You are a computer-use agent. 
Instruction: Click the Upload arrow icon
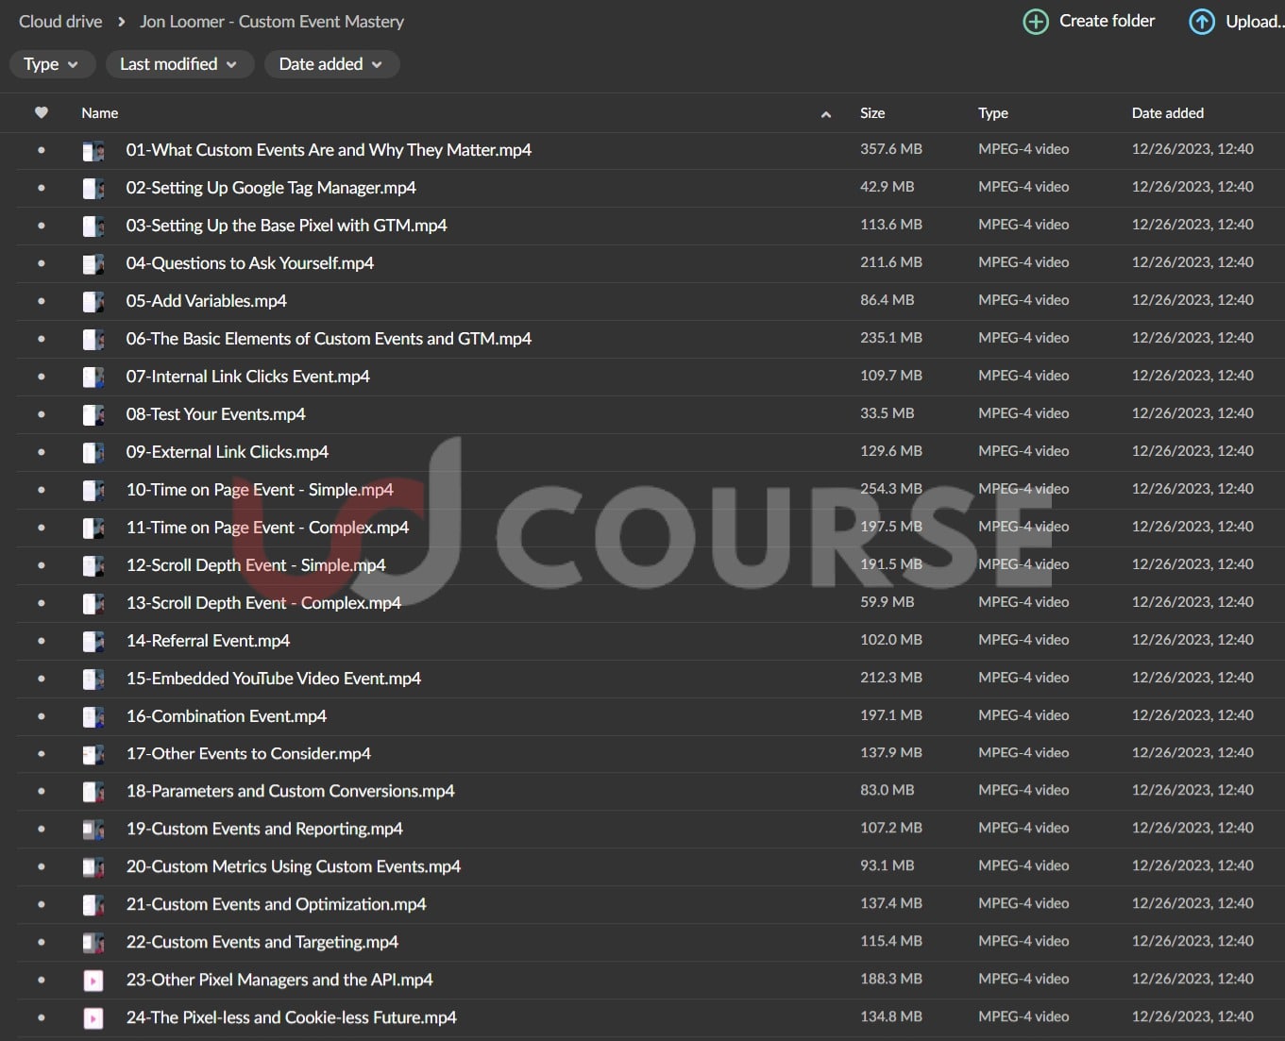(x=1201, y=22)
